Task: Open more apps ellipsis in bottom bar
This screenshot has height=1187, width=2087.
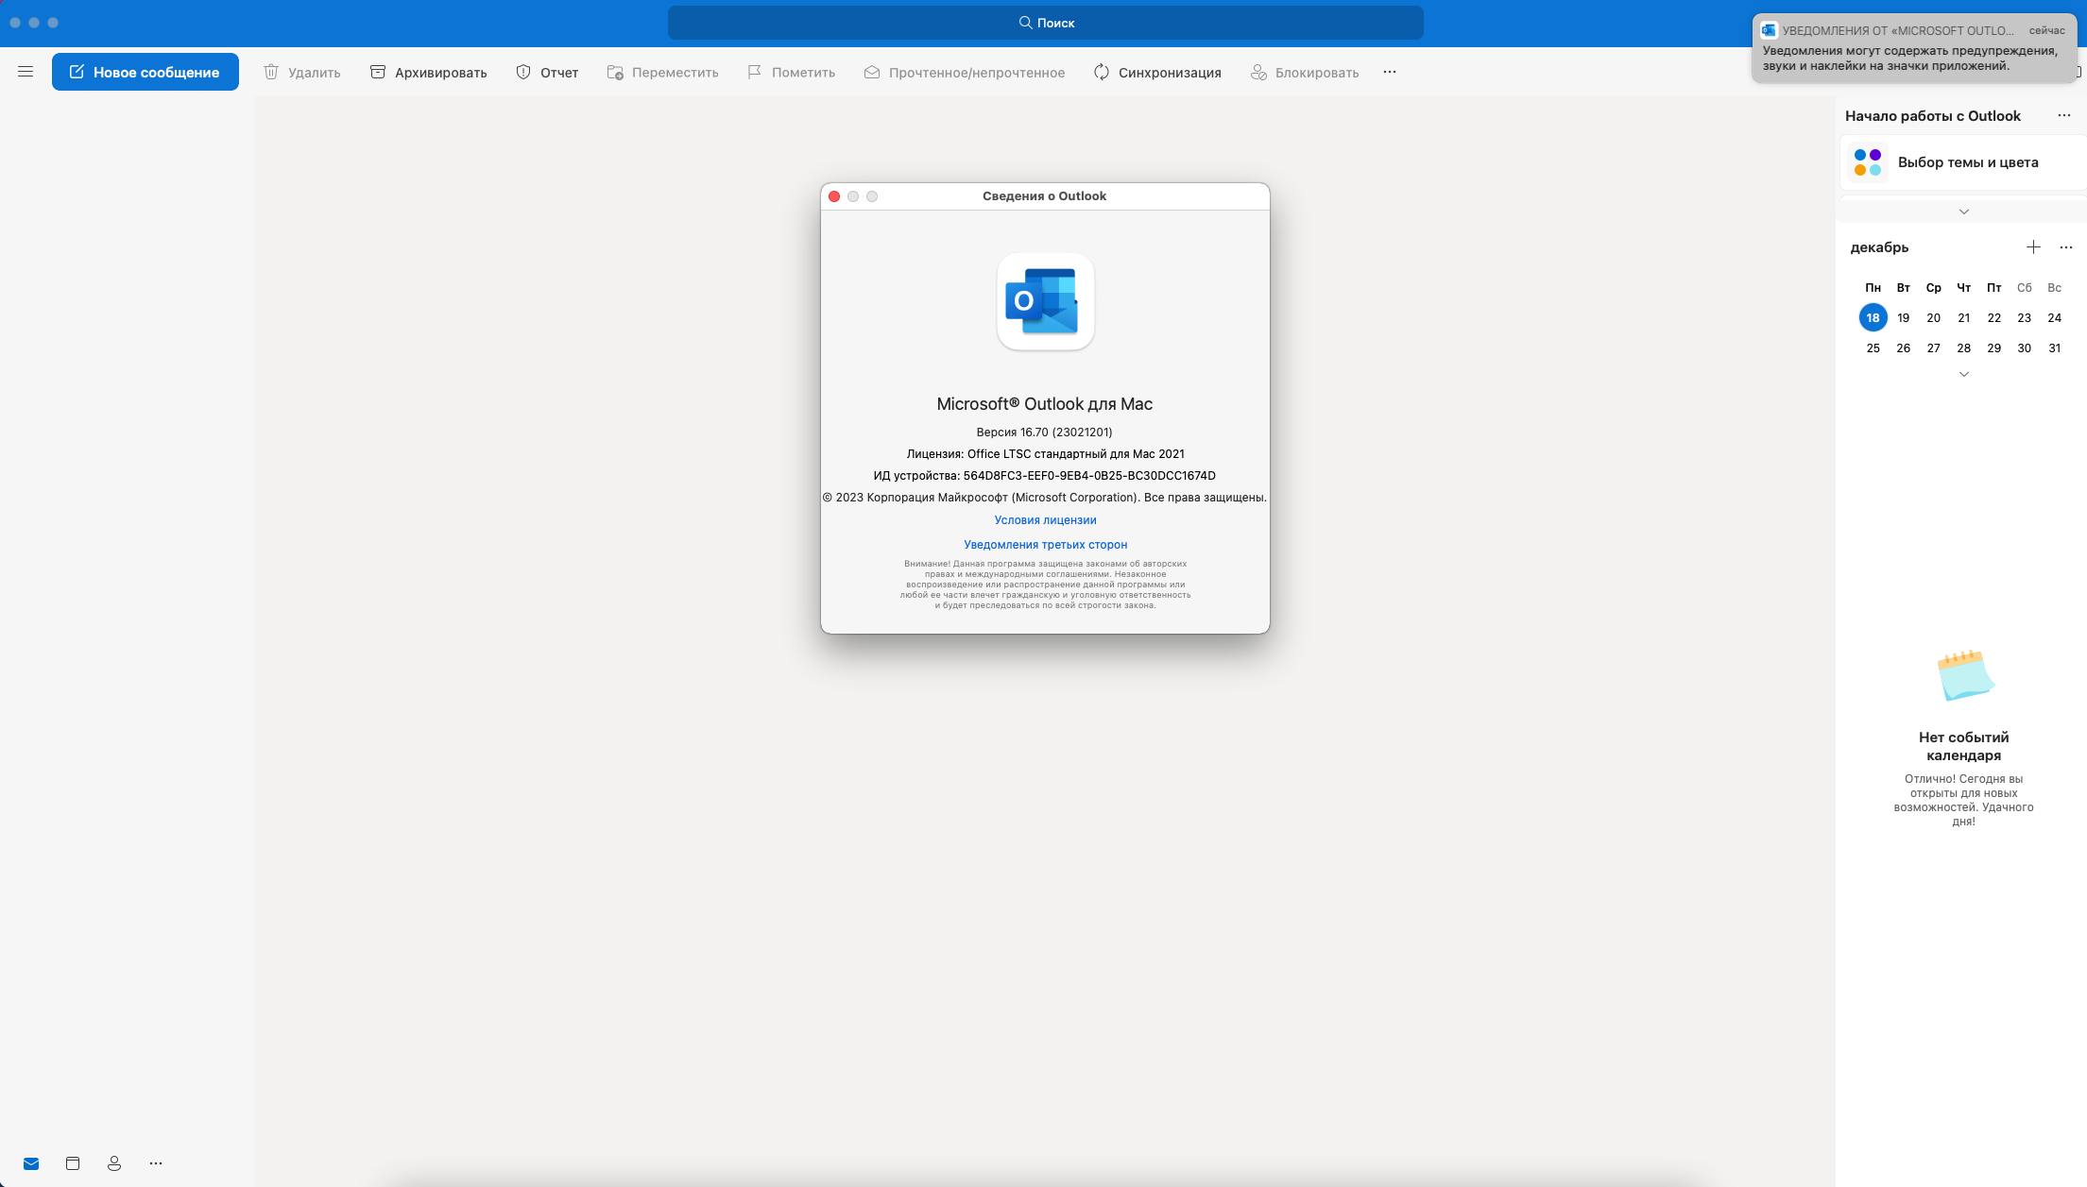Action: tap(156, 1163)
